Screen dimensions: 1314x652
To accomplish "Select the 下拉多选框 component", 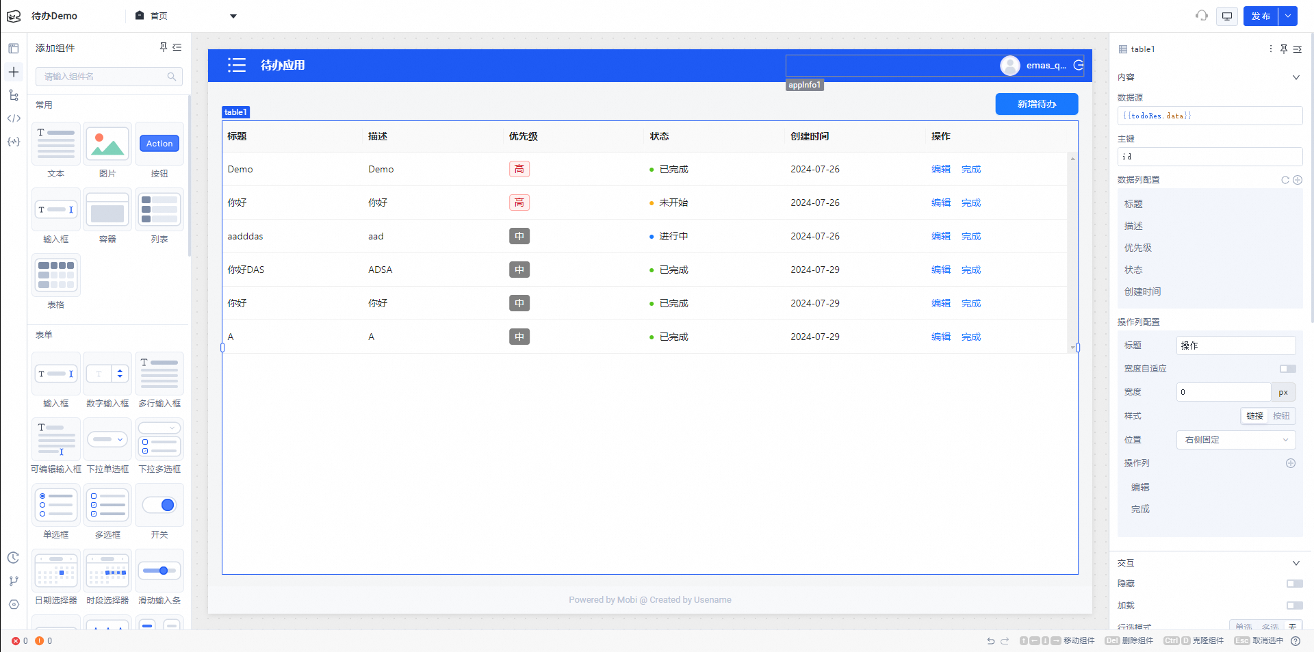I will (x=159, y=446).
